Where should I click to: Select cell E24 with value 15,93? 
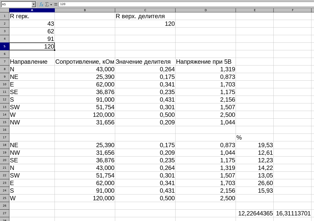click(x=255, y=191)
